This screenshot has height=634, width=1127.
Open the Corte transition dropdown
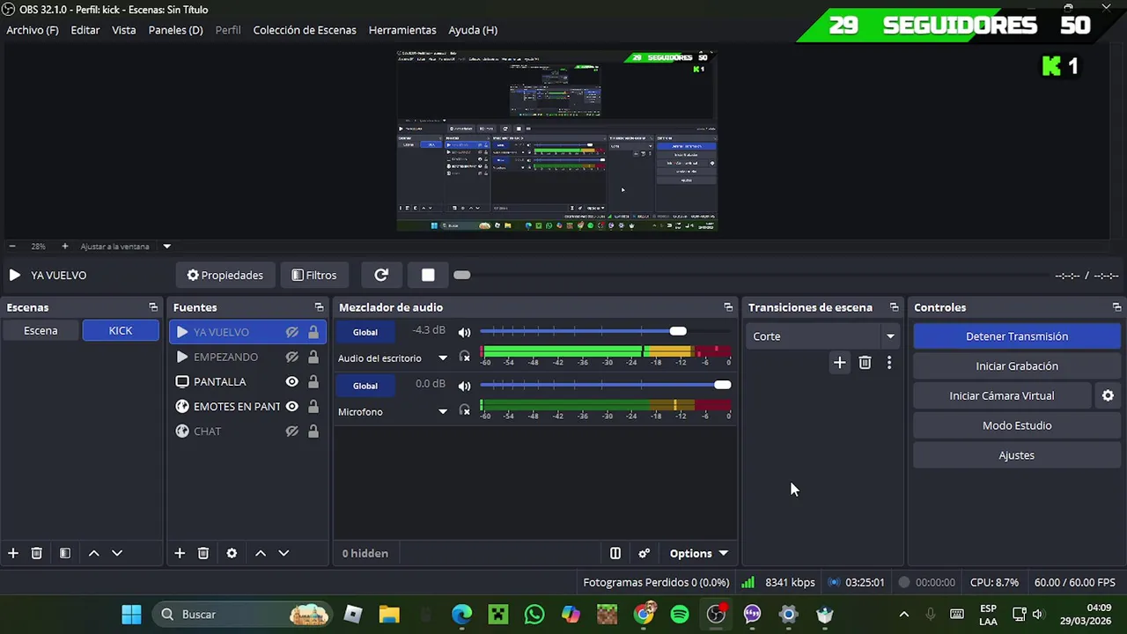821,336
